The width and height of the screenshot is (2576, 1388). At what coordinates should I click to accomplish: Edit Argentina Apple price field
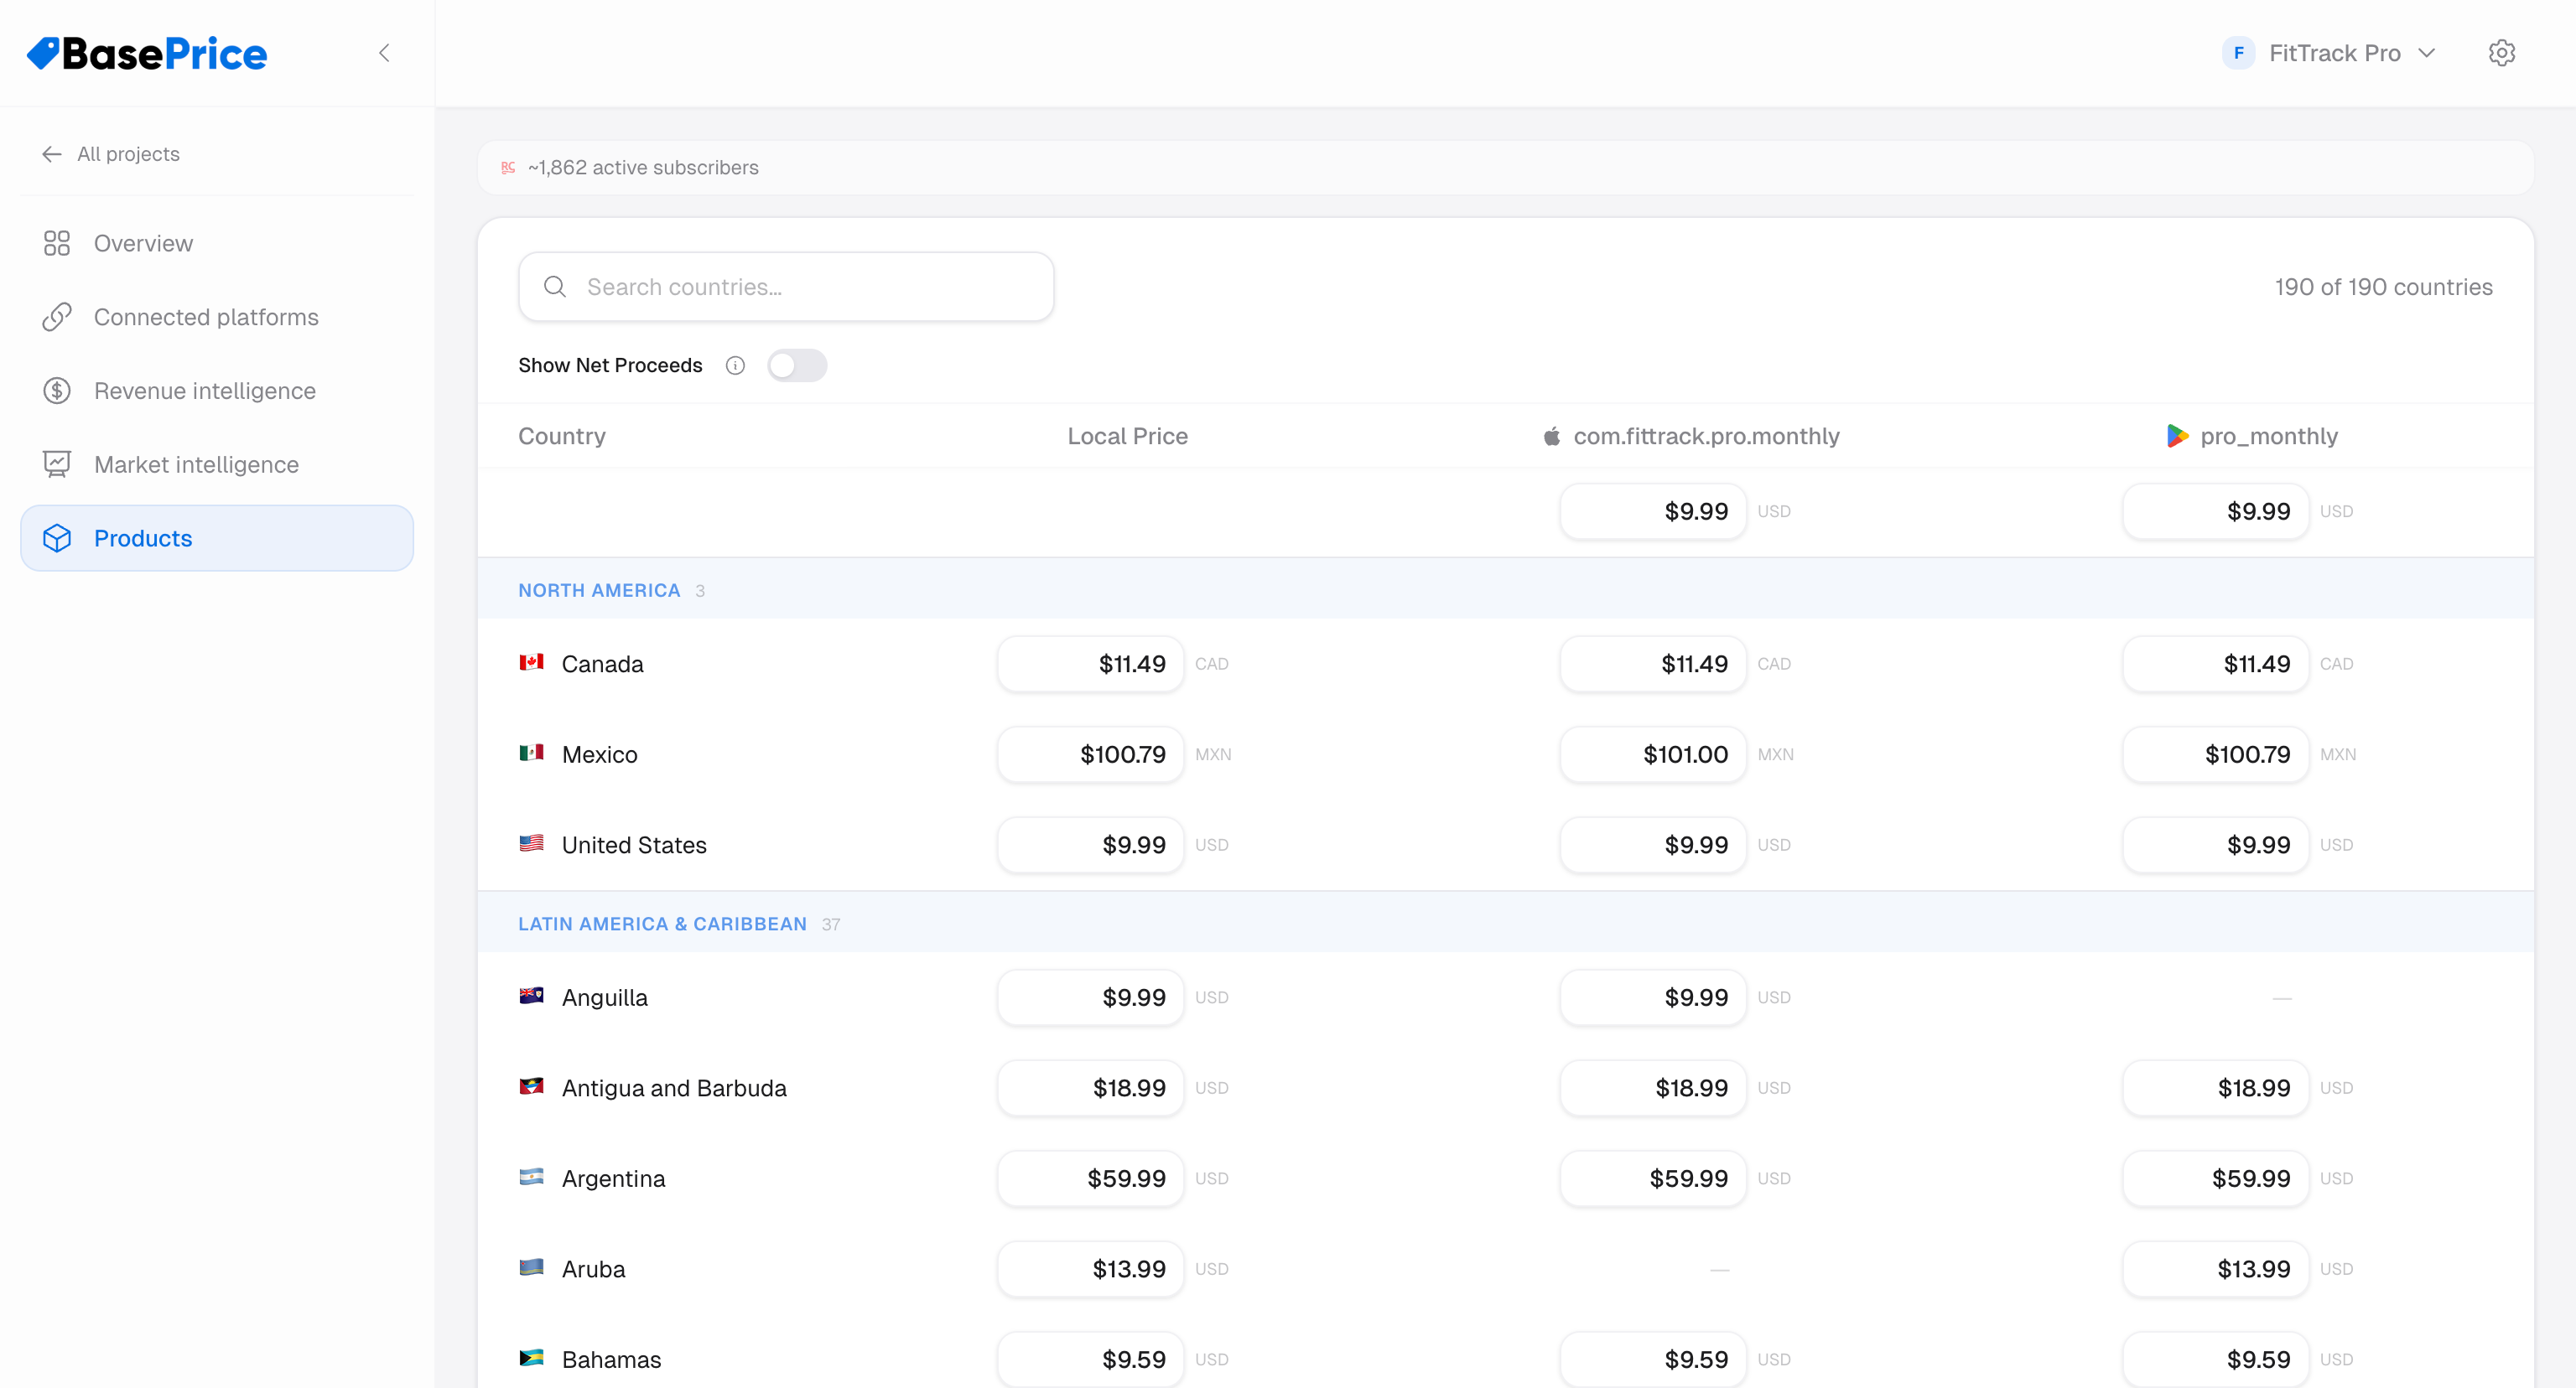(x=1653, y=1179)
